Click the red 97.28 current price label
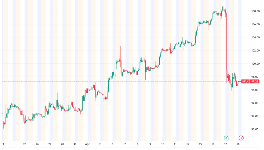The width and height of the screenshot is (264, 150). tap(255, 81)
